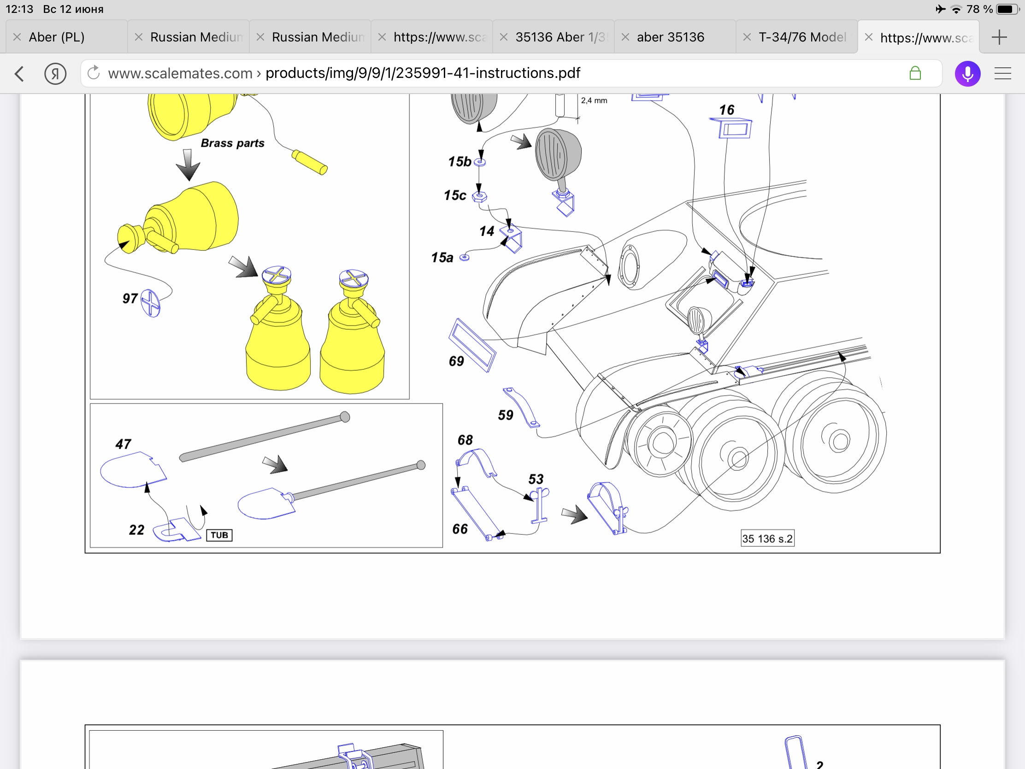Image resolution: width=1025 pixels, height=769 pixels.
Task: Activate the purple voice search microphone
Action: coord(967,74)
